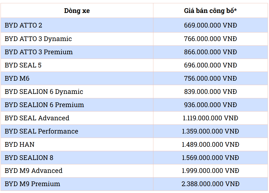Click the BYD SEALION 8 name
This screenshot has width=269, height=193.
[29, 158]
